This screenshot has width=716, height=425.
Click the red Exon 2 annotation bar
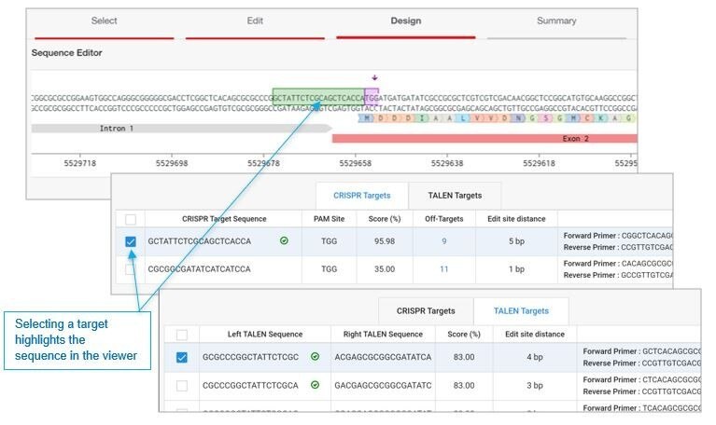click(x=485, y=138)
